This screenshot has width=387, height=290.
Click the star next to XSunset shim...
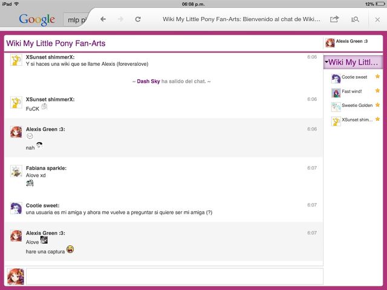[x=377, y=119]
